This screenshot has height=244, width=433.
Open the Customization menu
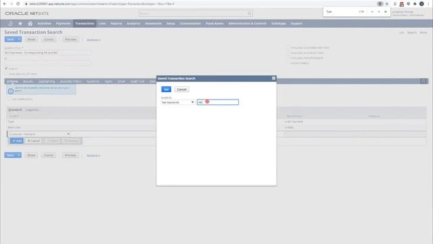click(x=190, y=24)
